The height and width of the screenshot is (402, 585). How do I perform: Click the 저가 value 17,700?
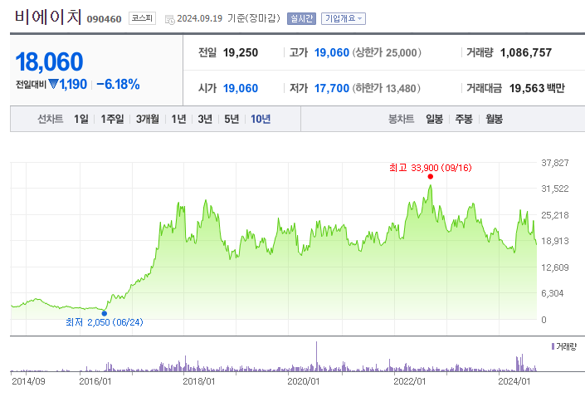[332, 88]
